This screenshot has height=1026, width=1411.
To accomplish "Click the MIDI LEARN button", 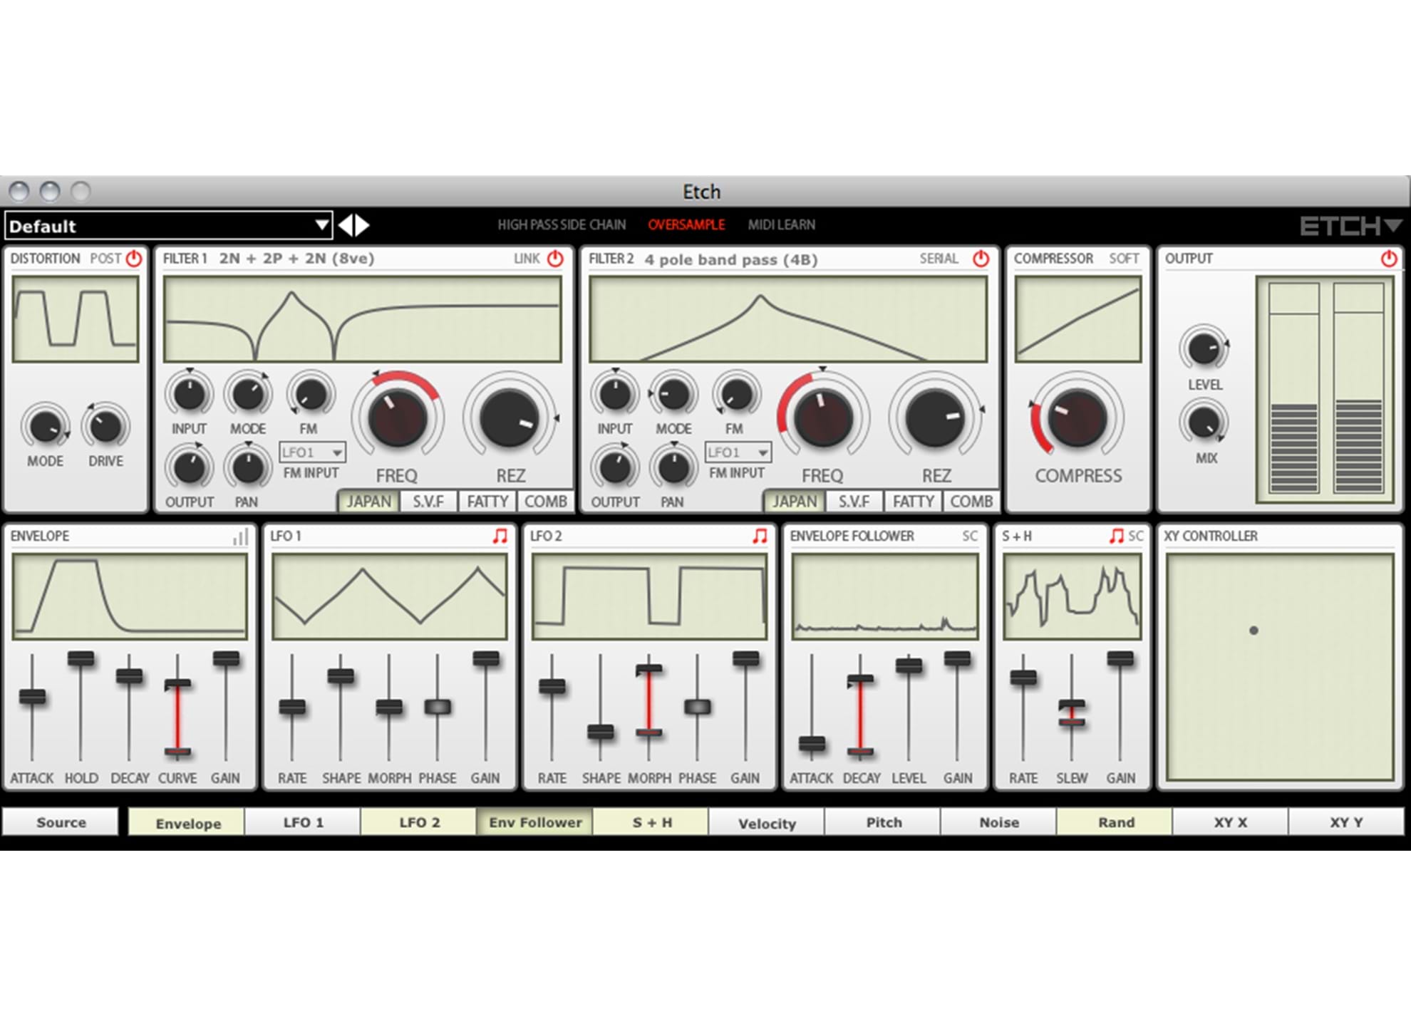I will [781, 225].
